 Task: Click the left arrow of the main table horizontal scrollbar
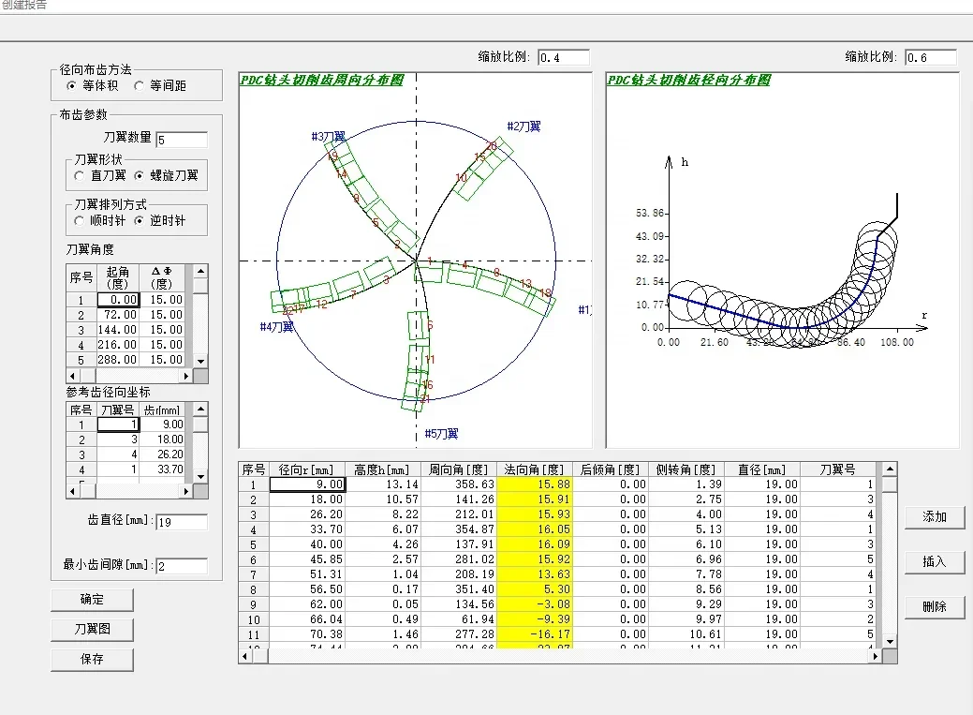pos(245,656)
